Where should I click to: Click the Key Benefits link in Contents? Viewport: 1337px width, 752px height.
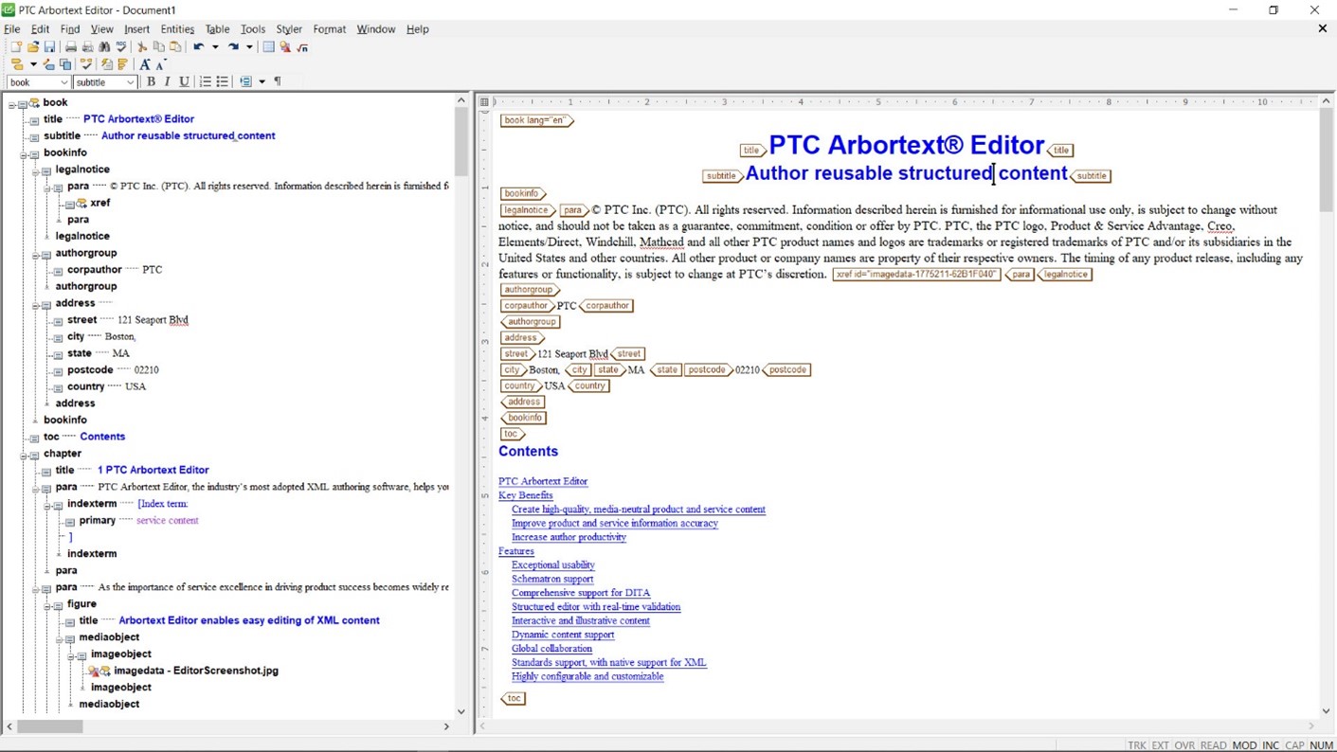(525, 494)
